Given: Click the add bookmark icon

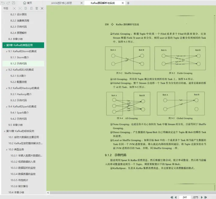Looking at the screenshot, I should click(25, 8).
